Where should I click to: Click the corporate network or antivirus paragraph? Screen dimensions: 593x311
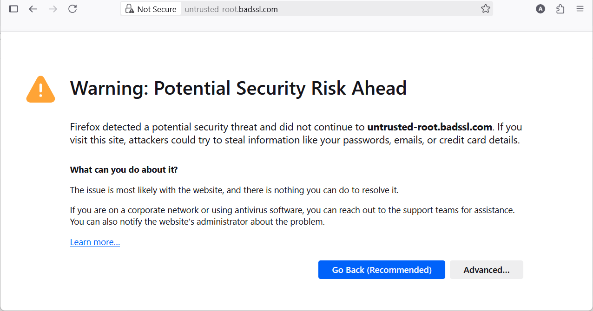pyautogui.click(x=292, y=216)
